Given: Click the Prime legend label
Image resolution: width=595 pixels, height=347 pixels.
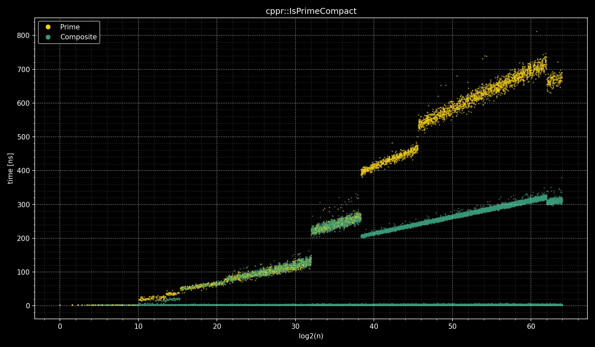Looking at the screenshot, I should pos(70,27).
